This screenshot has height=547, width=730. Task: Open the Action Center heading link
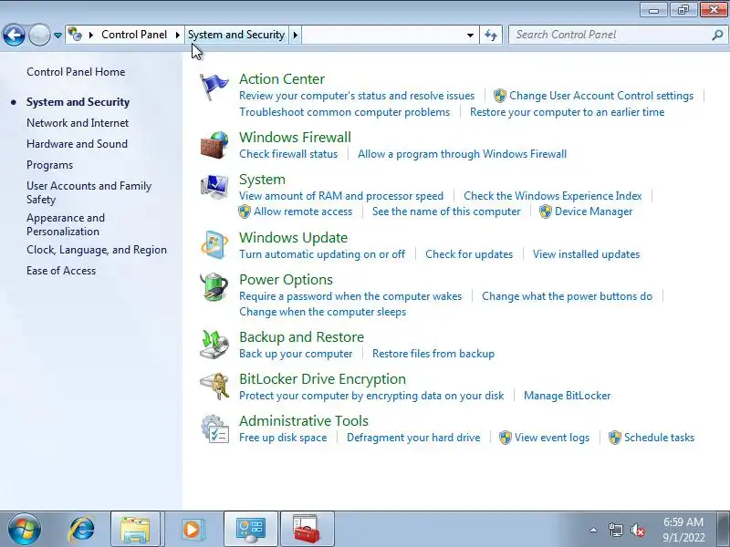(282, 79)
